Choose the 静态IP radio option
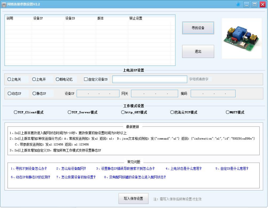Viewport: 268px width, 208px height. [x=39, y=94]
